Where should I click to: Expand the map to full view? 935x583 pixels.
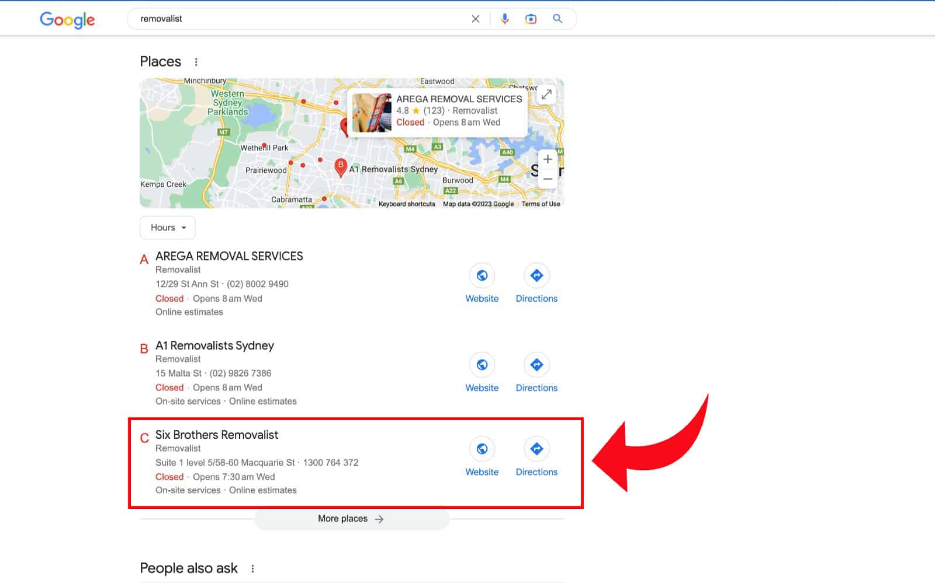click(546, 95)
